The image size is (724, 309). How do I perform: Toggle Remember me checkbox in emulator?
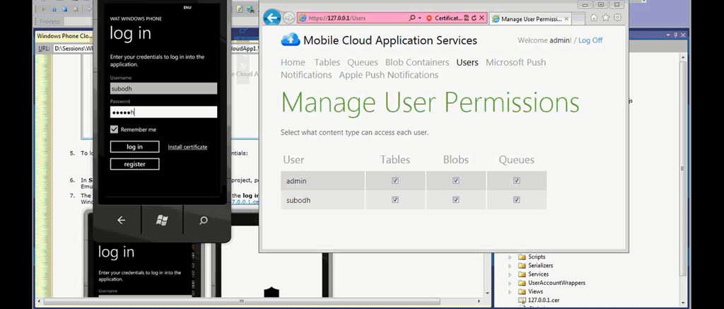pos(114,129)
